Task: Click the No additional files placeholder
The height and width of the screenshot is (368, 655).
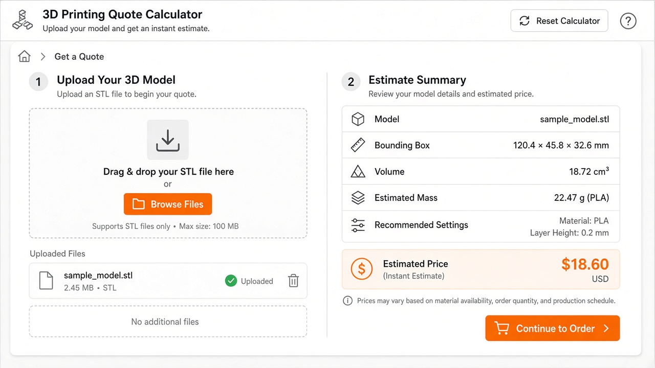Action: [x=168, y=321]
